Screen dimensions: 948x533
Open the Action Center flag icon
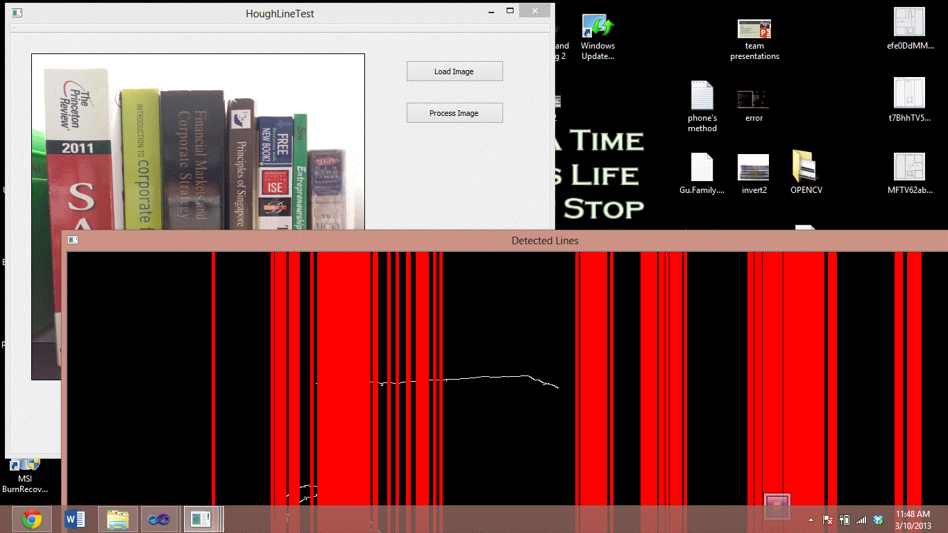point(828,520)
